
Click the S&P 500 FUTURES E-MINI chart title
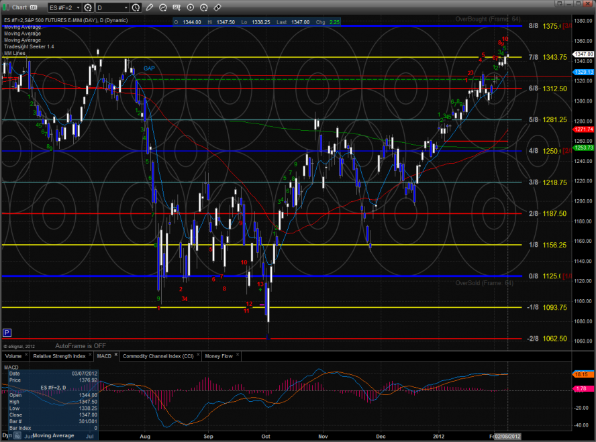coord(66,20)
